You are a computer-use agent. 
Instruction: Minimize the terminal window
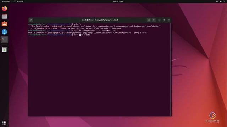pyautogui.click(x=159, y=20)
